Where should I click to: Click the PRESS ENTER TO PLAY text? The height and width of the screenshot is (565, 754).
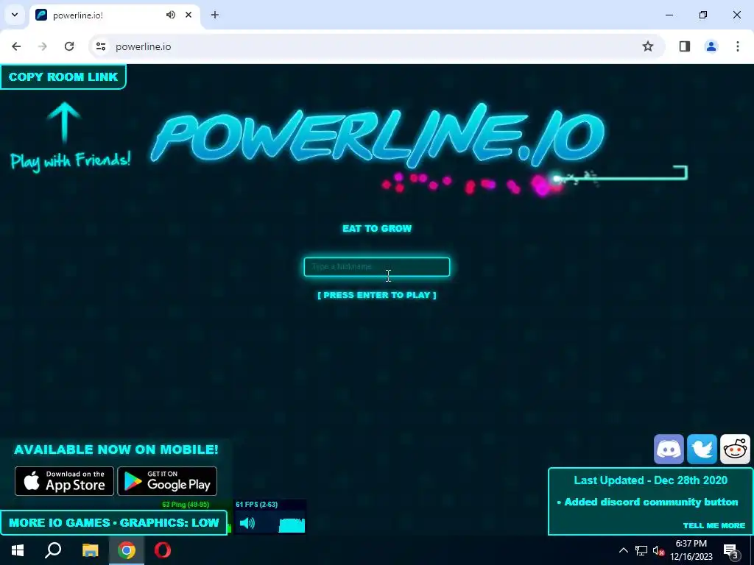click(377, 295)
